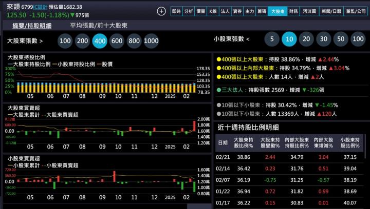This screenshot has width=370, height=209.
Task: Select the 400 large shareholder threshold
Action: click(100, 41)
